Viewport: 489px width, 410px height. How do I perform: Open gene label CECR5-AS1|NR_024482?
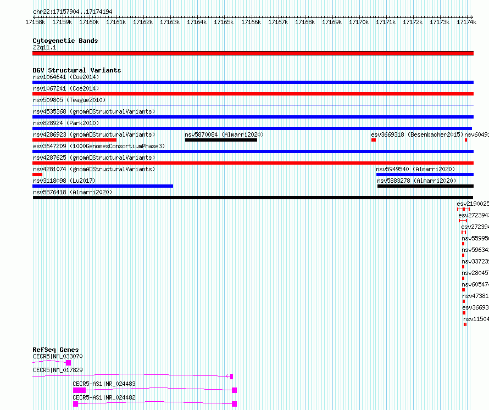[104, 397]
